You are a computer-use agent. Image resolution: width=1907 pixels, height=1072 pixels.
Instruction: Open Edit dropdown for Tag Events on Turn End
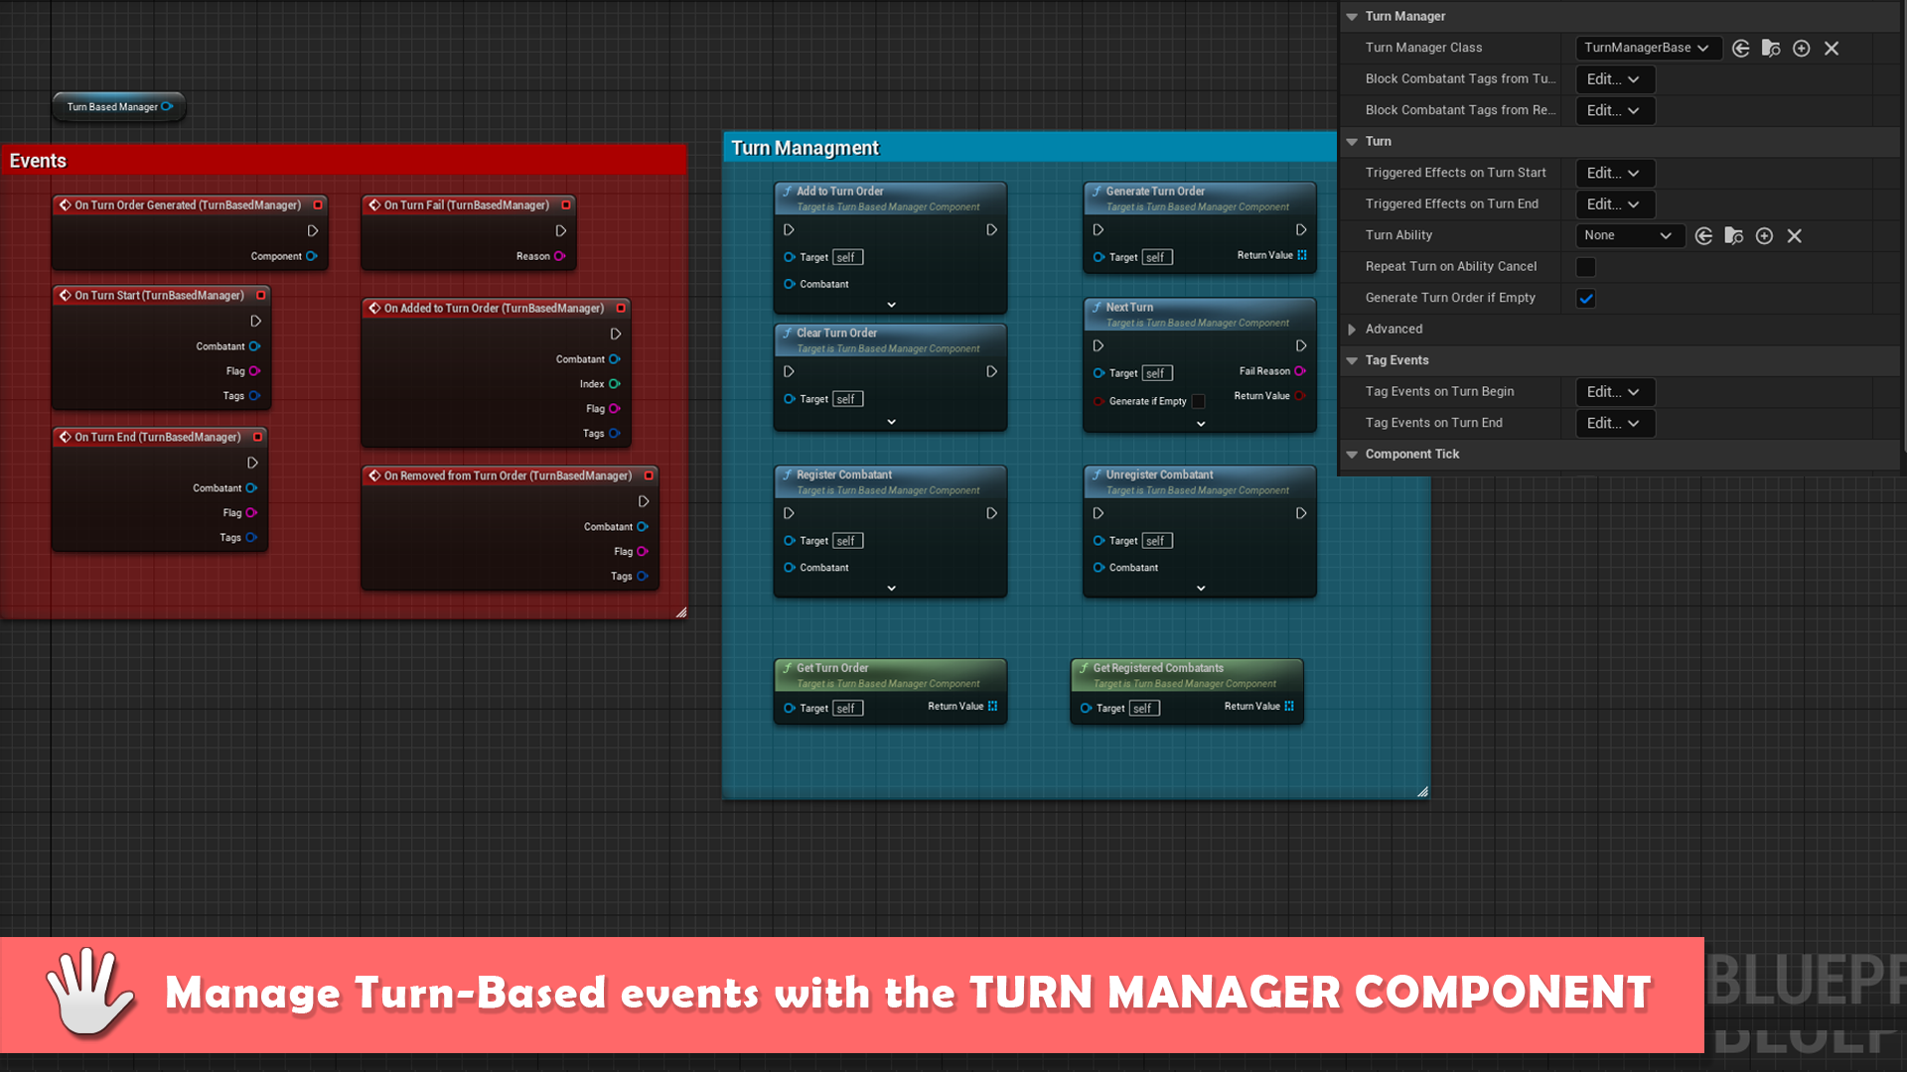pyautogui.click(x=1615, y=423)
